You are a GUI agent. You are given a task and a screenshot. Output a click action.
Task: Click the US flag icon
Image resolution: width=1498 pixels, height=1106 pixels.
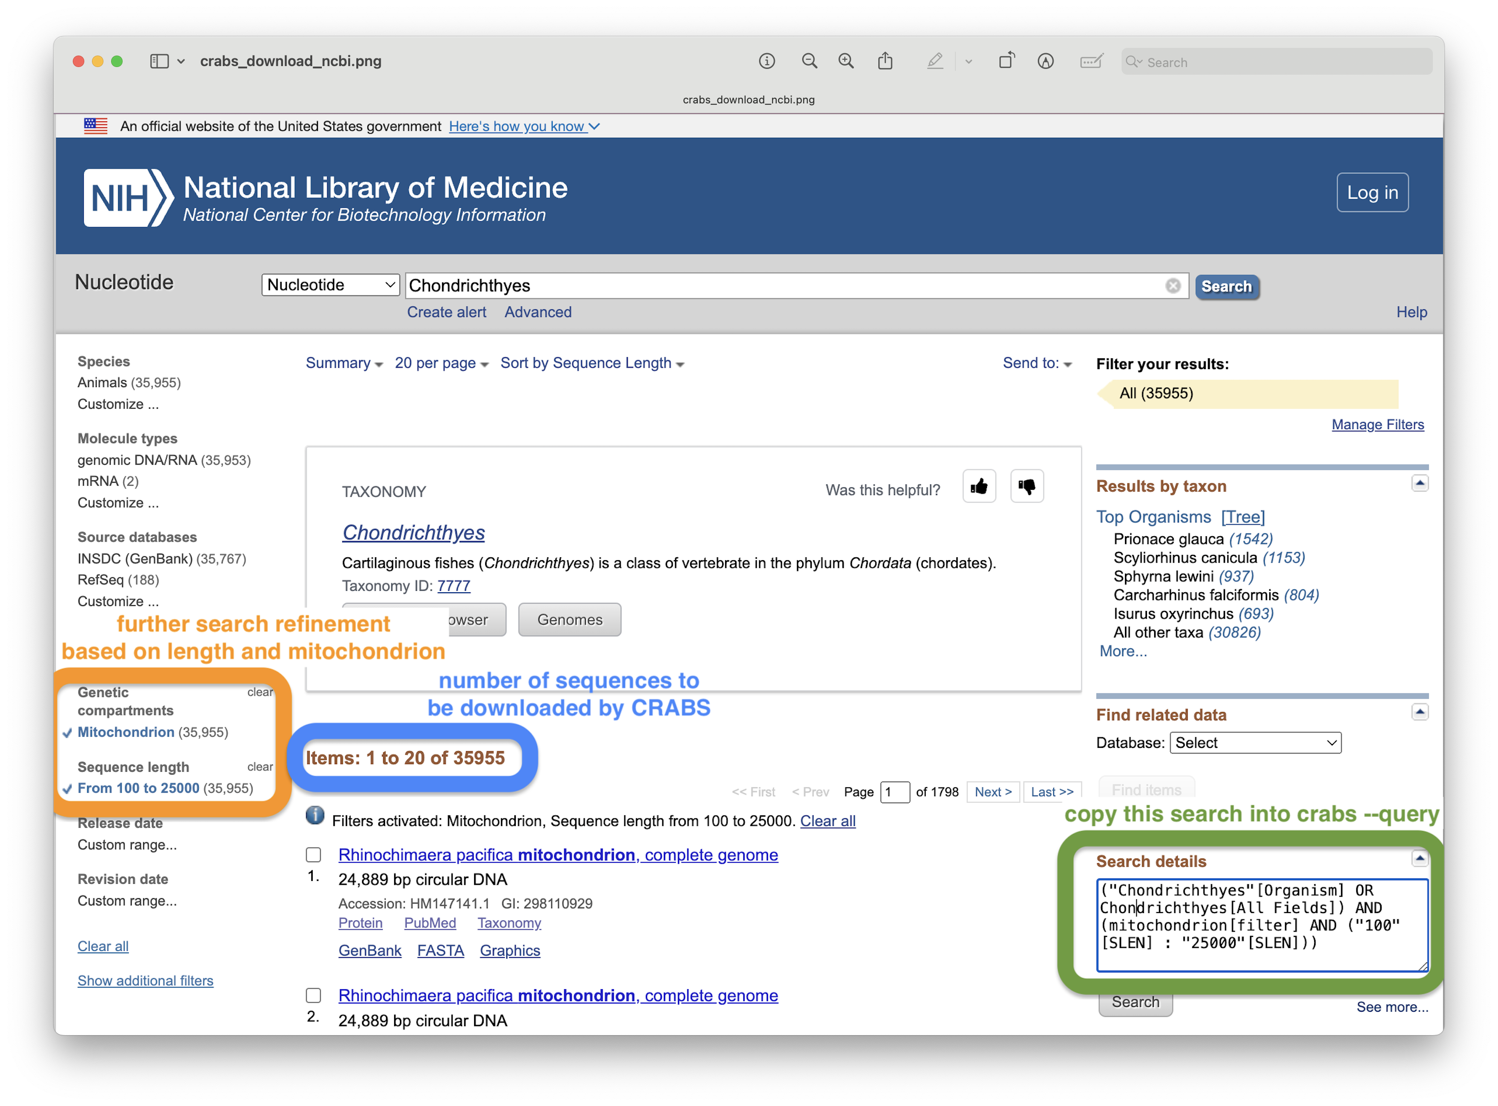click(96, 126)
